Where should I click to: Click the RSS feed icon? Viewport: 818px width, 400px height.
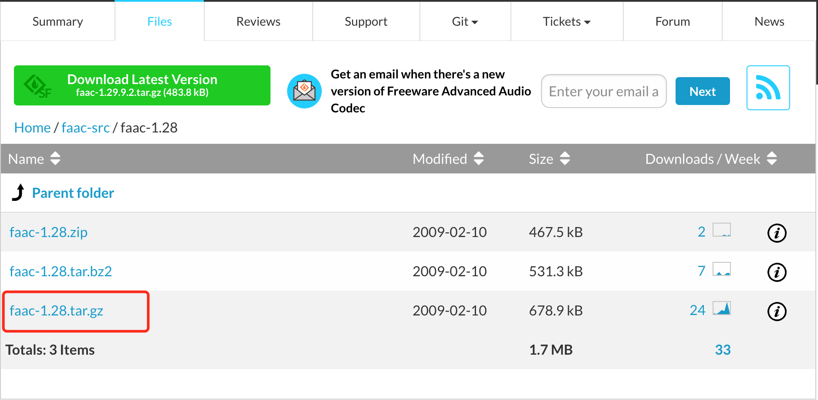point(768,88)
